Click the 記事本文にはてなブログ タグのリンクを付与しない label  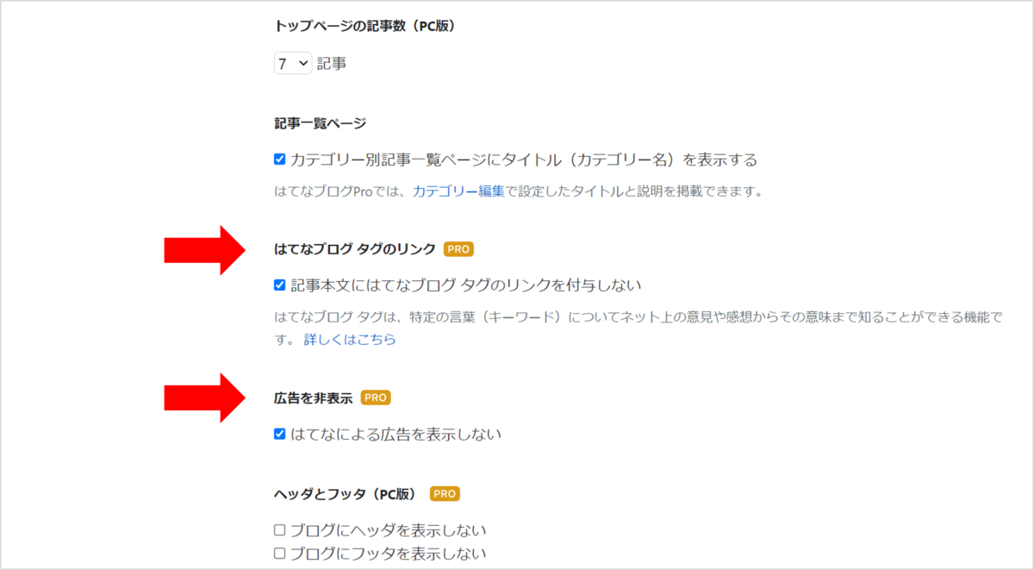click(466, 285)
